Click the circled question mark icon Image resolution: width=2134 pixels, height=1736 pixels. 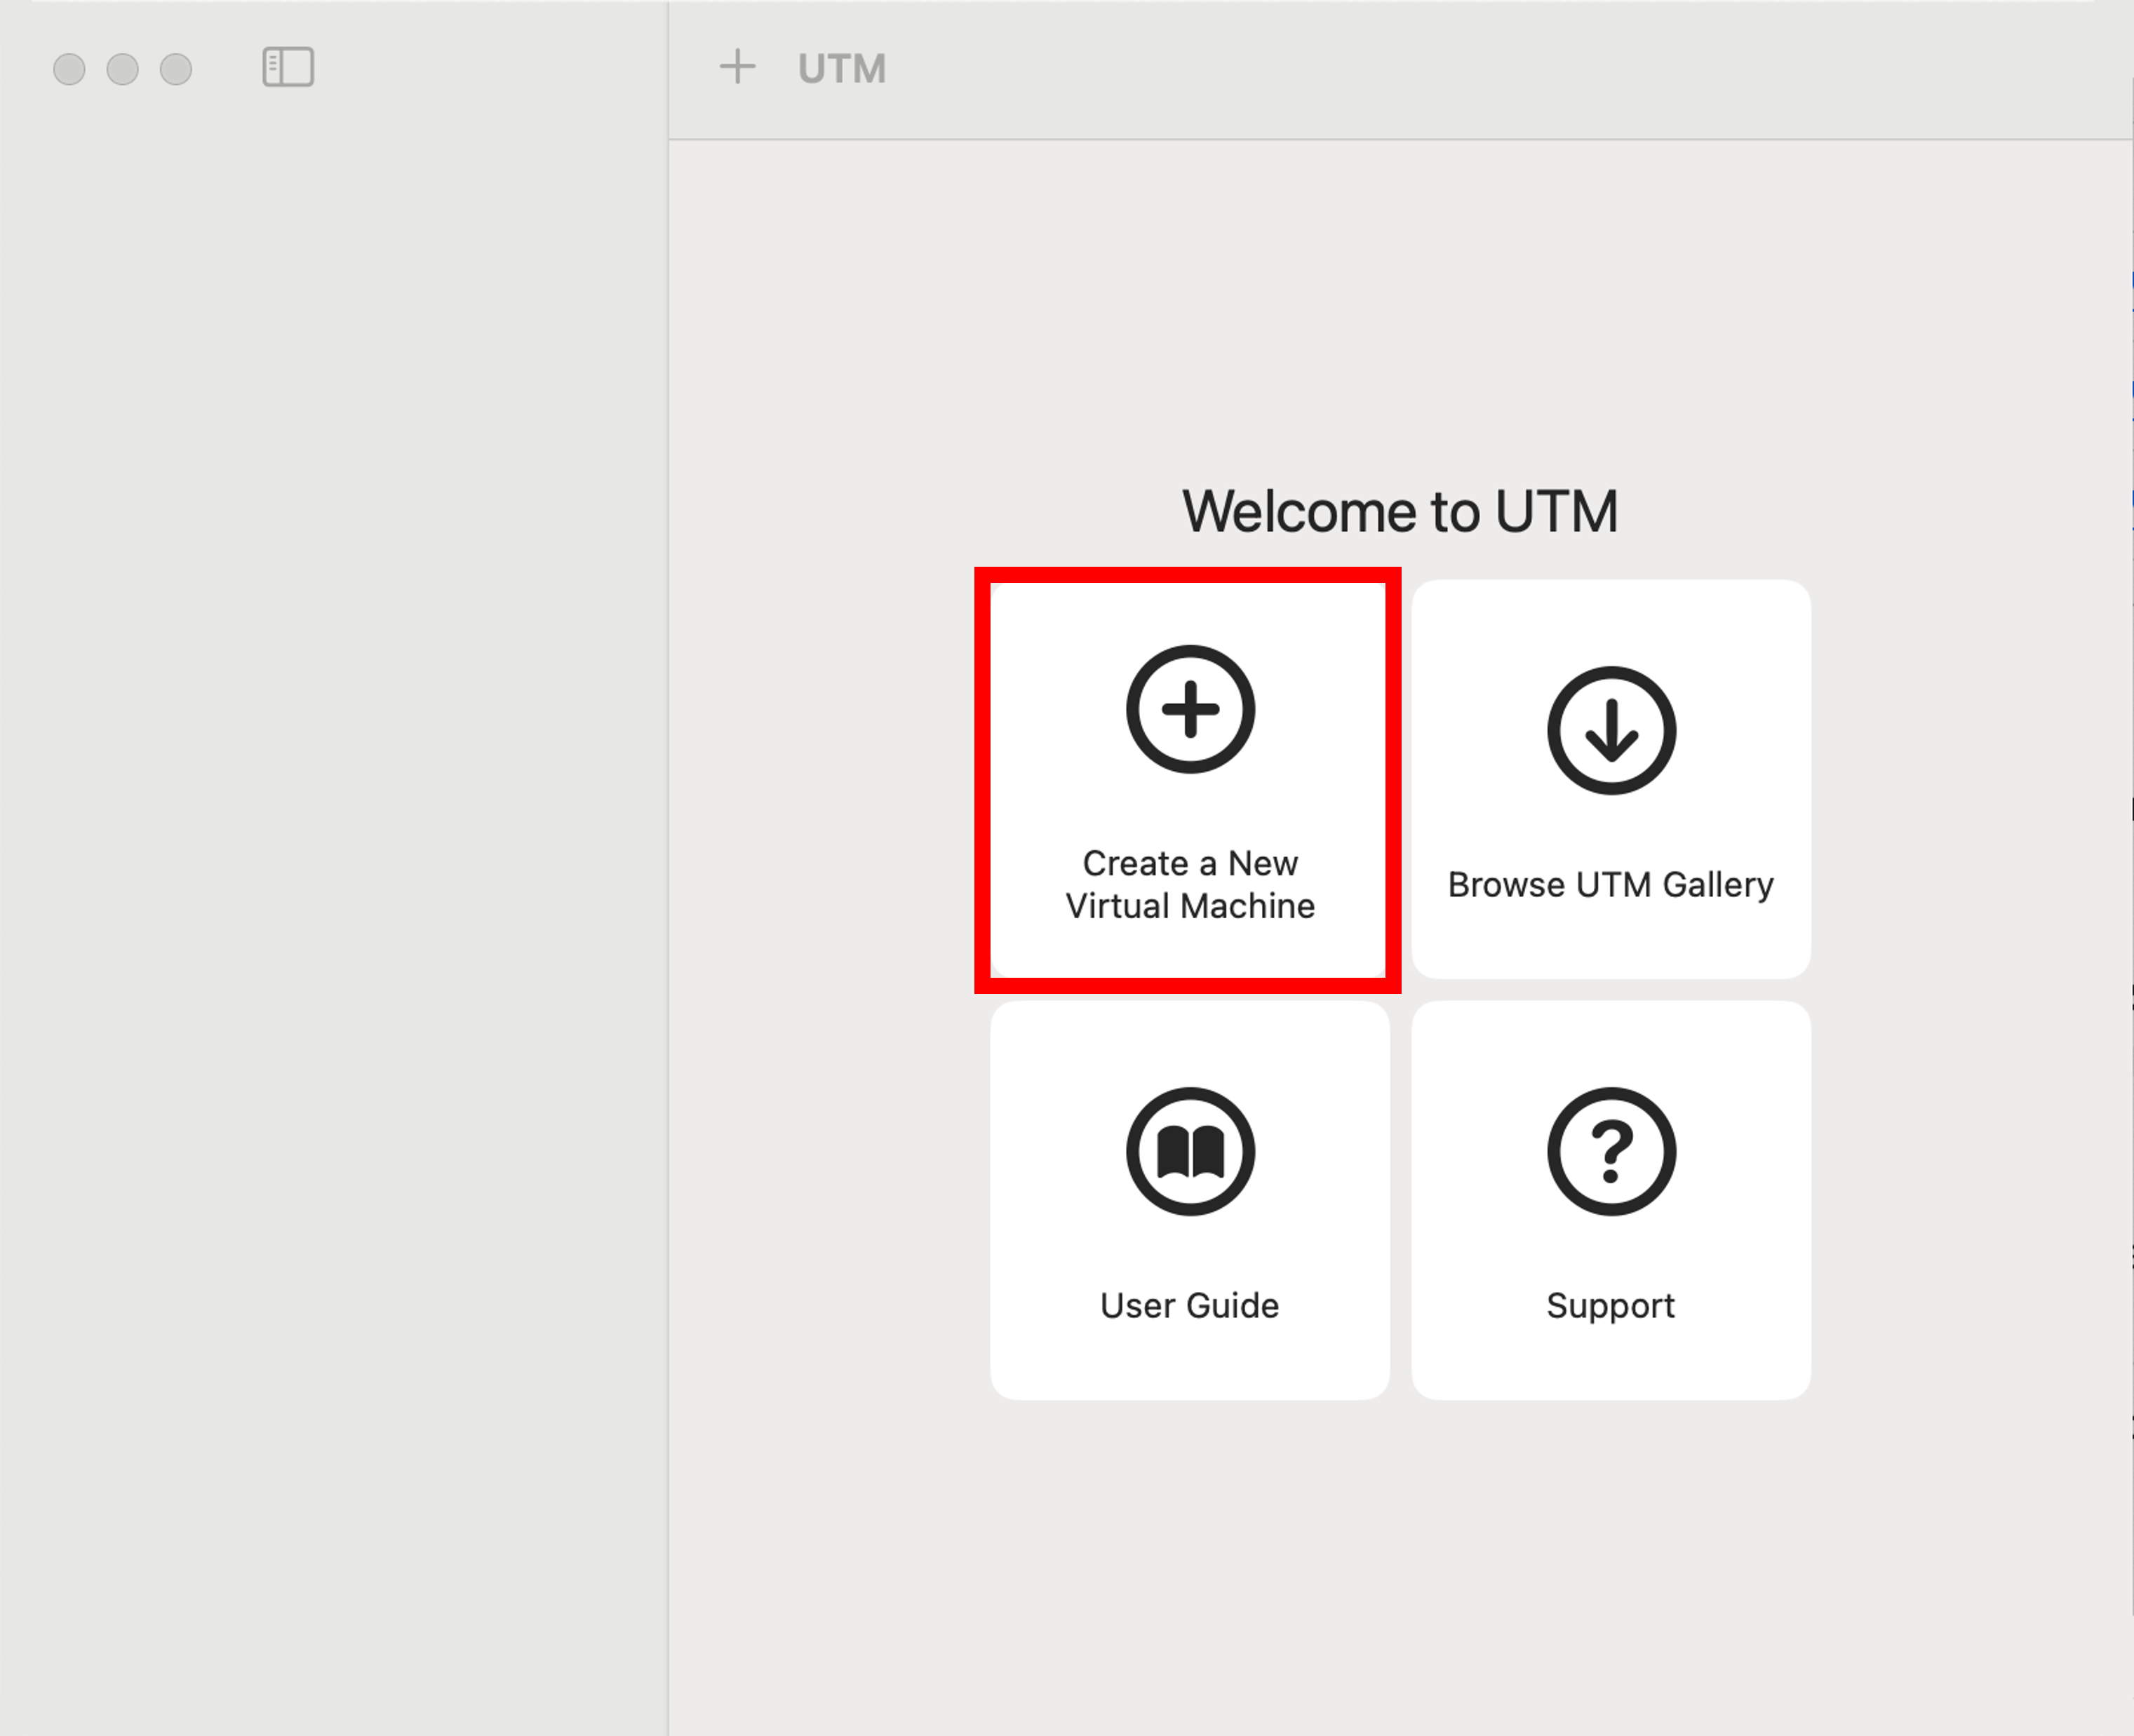point(1610,1151)
